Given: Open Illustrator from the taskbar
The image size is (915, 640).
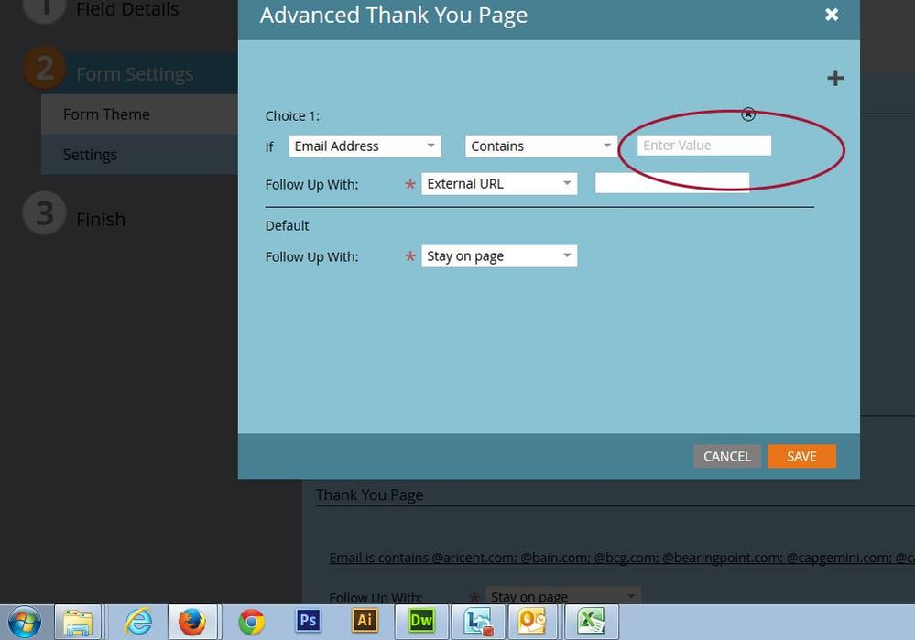Looking at the screenshot, I should 365,621.
